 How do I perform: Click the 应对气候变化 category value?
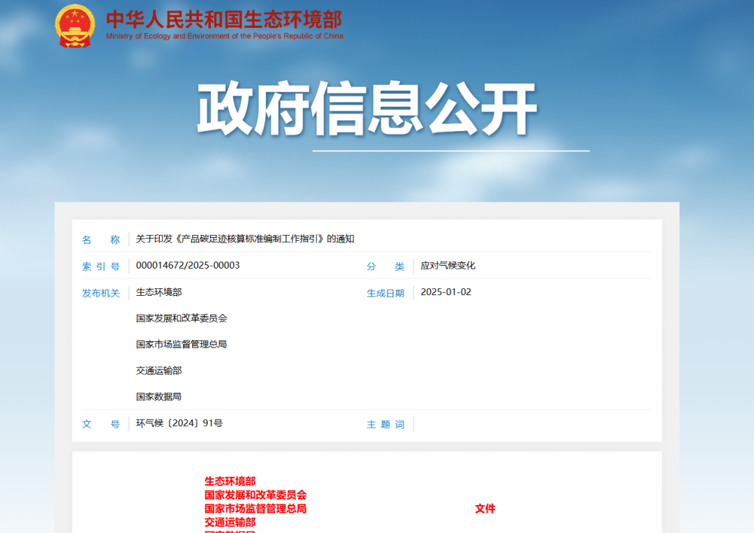[x=448, y=266]
